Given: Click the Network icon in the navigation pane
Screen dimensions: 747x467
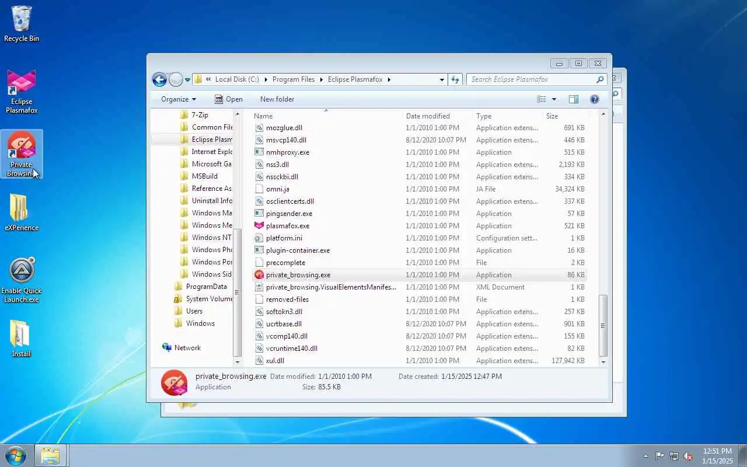Looking at the screenshot, I should [167, 348].
